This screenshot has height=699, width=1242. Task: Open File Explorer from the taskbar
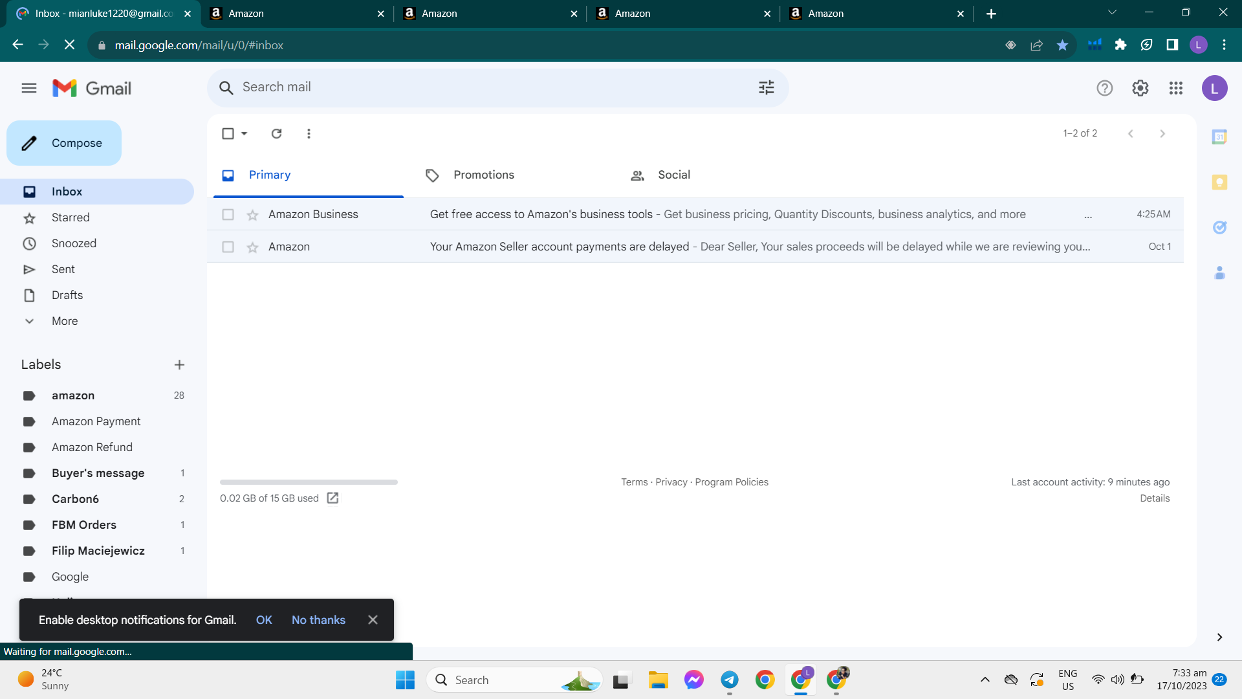point(659,680)
